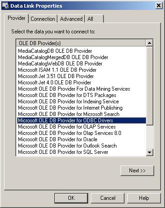Click the provider list scroll up arrow
This screenshot has height=208, width=165.
149,43
